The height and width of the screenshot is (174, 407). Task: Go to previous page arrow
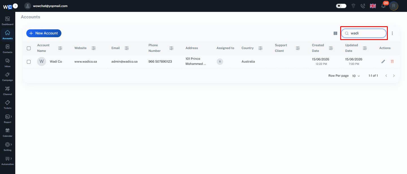(x=386, y=76)
